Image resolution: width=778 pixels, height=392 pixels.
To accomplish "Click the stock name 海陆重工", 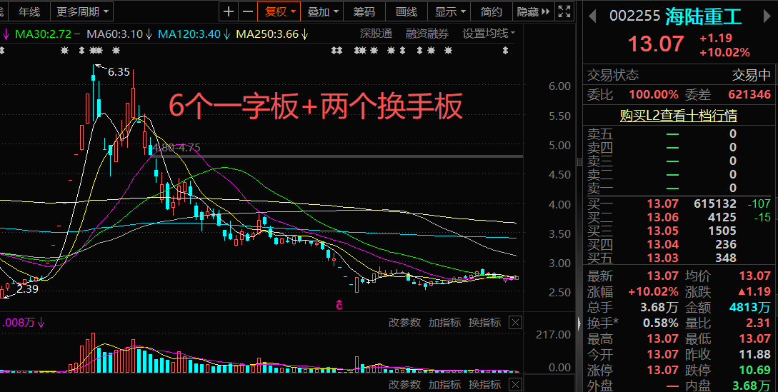I will 704,16.
